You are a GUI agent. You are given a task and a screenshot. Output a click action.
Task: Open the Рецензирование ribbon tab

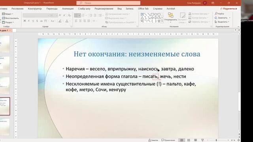click(104, 9)
